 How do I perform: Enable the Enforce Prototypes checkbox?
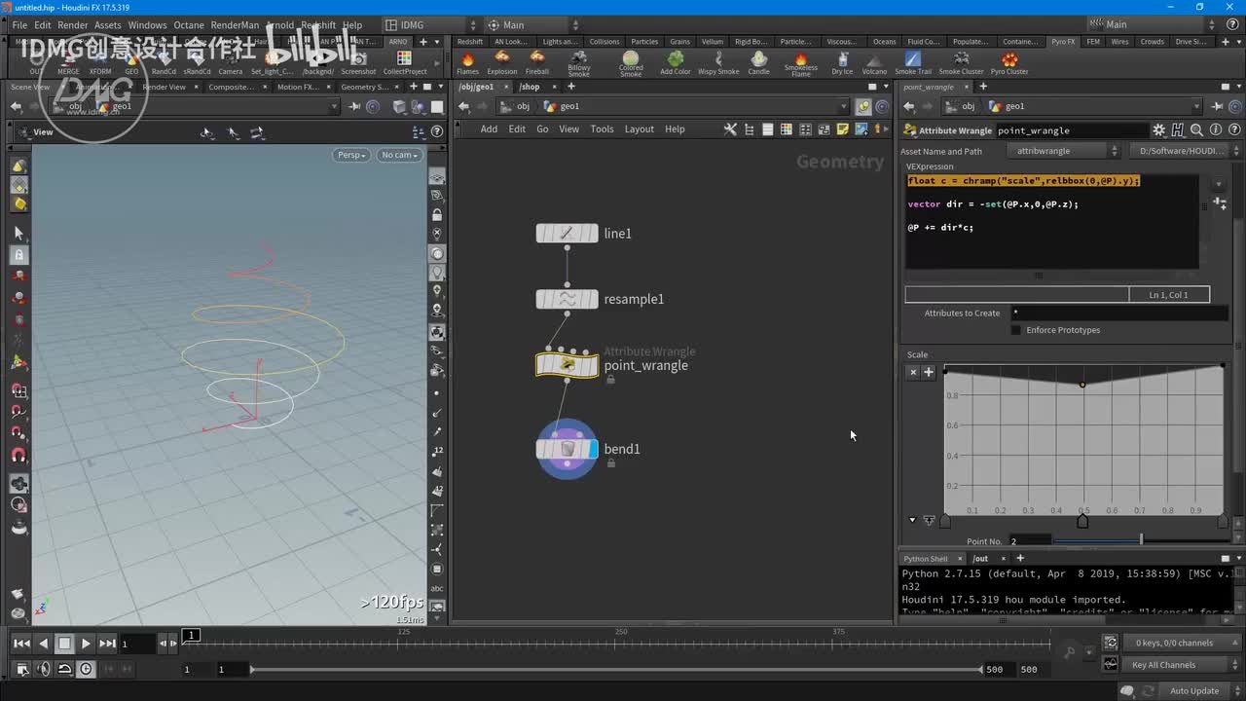pyautogui.click(x=1016, y=330)
